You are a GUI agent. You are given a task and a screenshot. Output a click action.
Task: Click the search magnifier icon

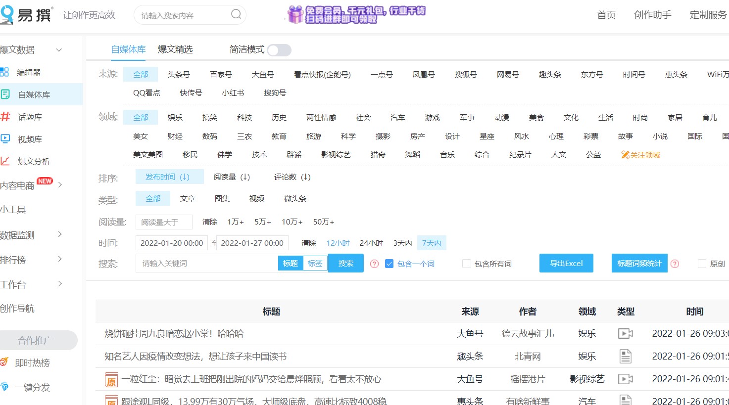(x=236, y=15)
